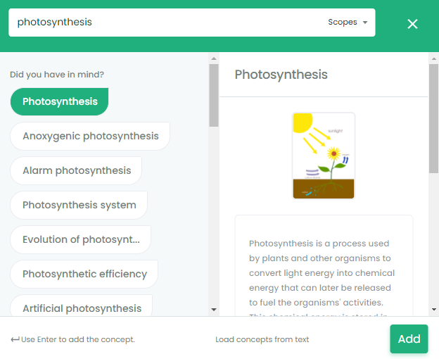Click the photosynthesis diagram thumbnail
439x359 pixels.
tap(324, 156)
